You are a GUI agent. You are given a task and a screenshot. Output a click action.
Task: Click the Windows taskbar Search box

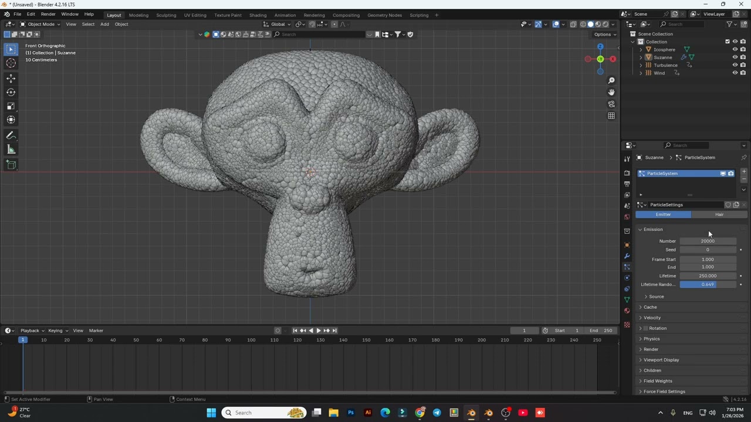[x=264, y=413]
